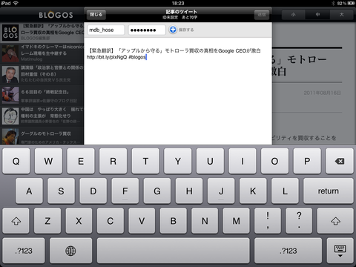Tap the W key
The height and width of the screenshot is (267, 356).
point(48,161)
